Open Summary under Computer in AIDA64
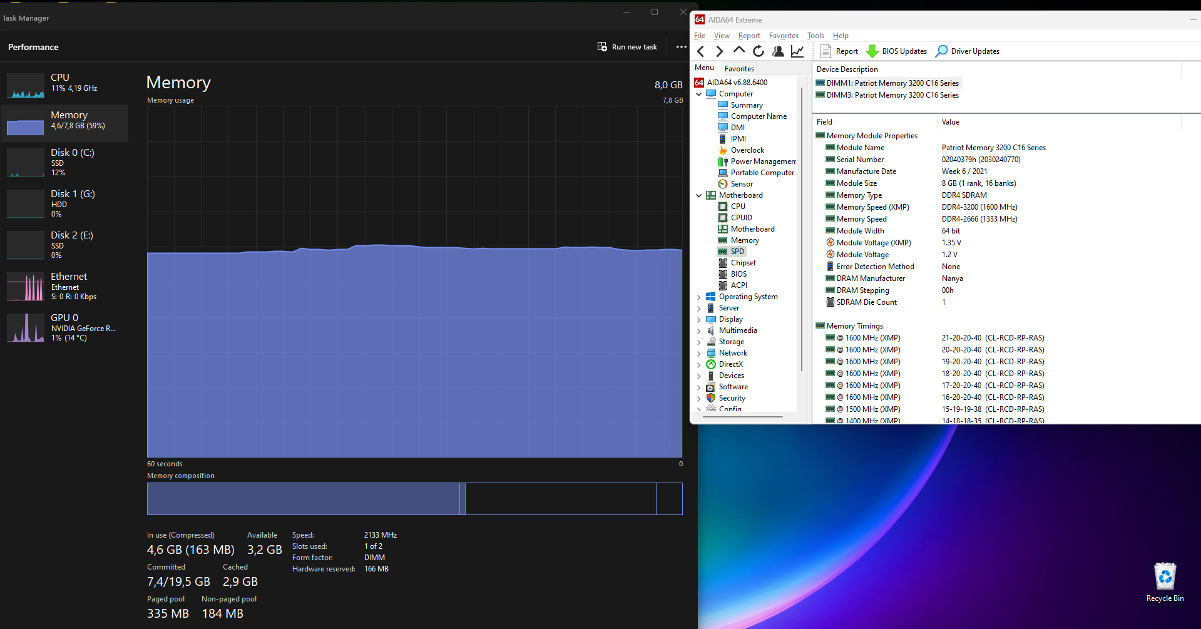Image resolution: width=1201 pixels, height=629 pixels. 747,105
